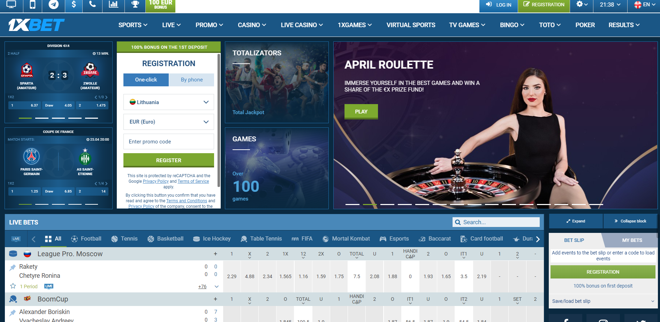The height and width of the screenshot is (322, 660).
Task: Open the EUR (Euro) currency dropdown
Action: tap(169, 122)
